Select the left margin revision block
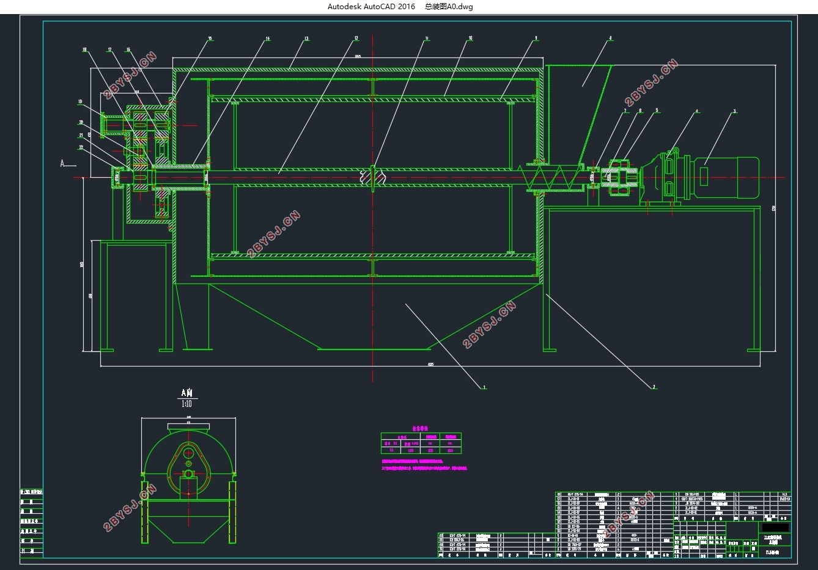 pyautogui.click(x=31, y=522)
